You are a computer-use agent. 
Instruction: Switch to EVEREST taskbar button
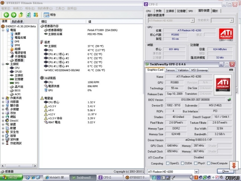tap(136, 178)
